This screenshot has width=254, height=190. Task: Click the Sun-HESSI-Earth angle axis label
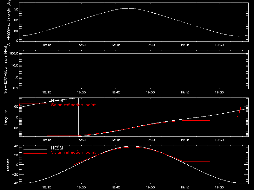(9, 23)
